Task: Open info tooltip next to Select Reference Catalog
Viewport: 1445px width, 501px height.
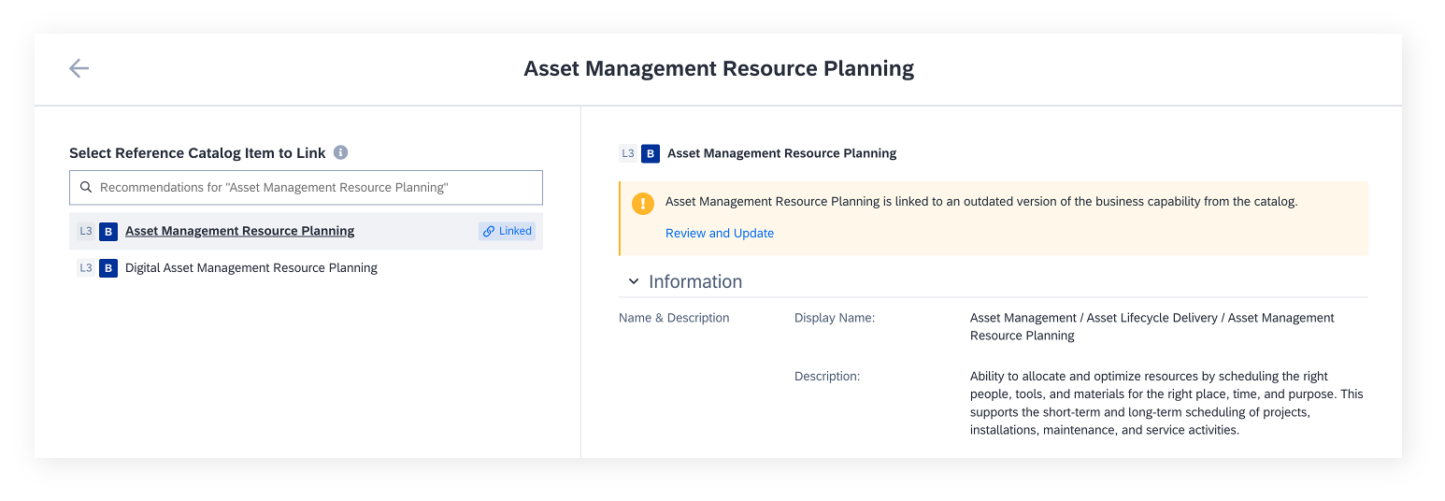Action: point(340,152)
